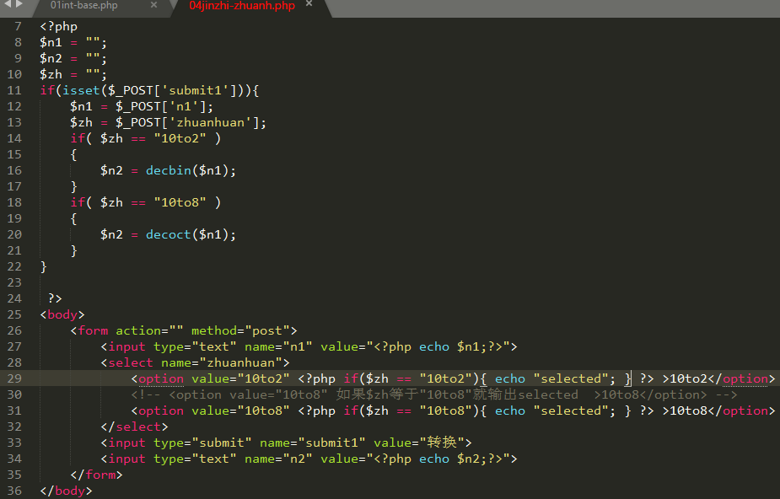Viewport: 780px width, 499px height.
Task: Click the select name="zhuanhuan" tag
Action: click(195, 362)
